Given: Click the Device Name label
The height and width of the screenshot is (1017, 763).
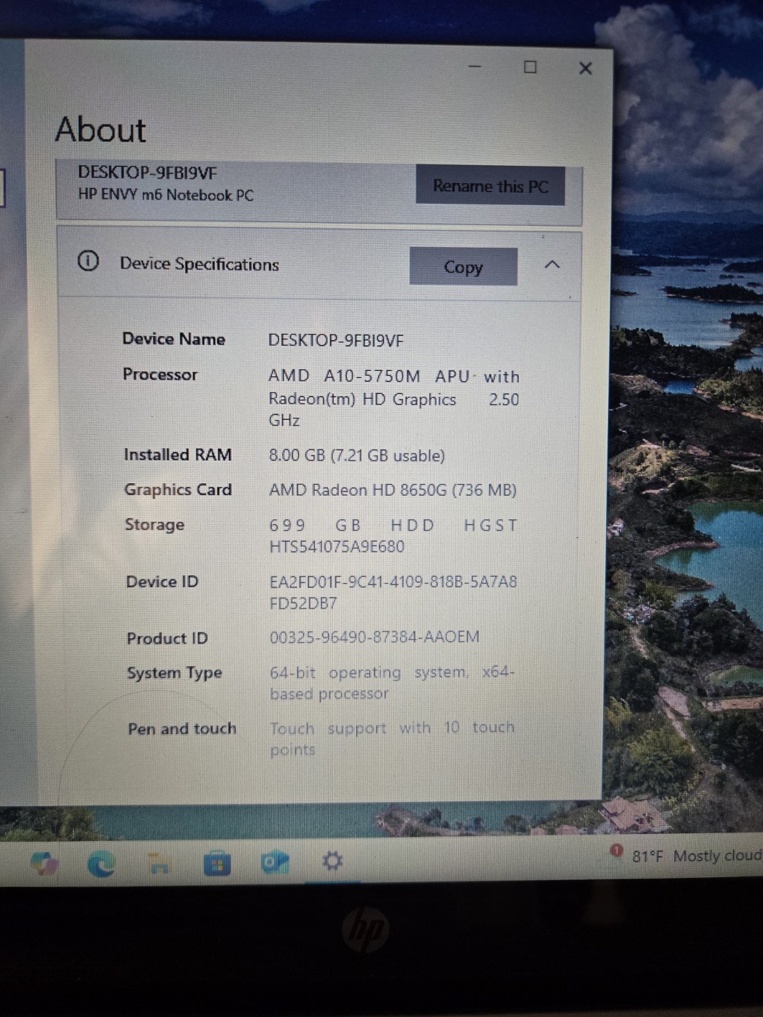Looking at the screenshot, I should [174, 339].
